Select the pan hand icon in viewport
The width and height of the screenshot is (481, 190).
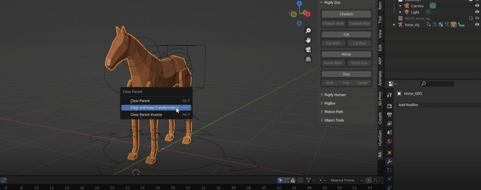pyautogui.click(x=308, y=40)
